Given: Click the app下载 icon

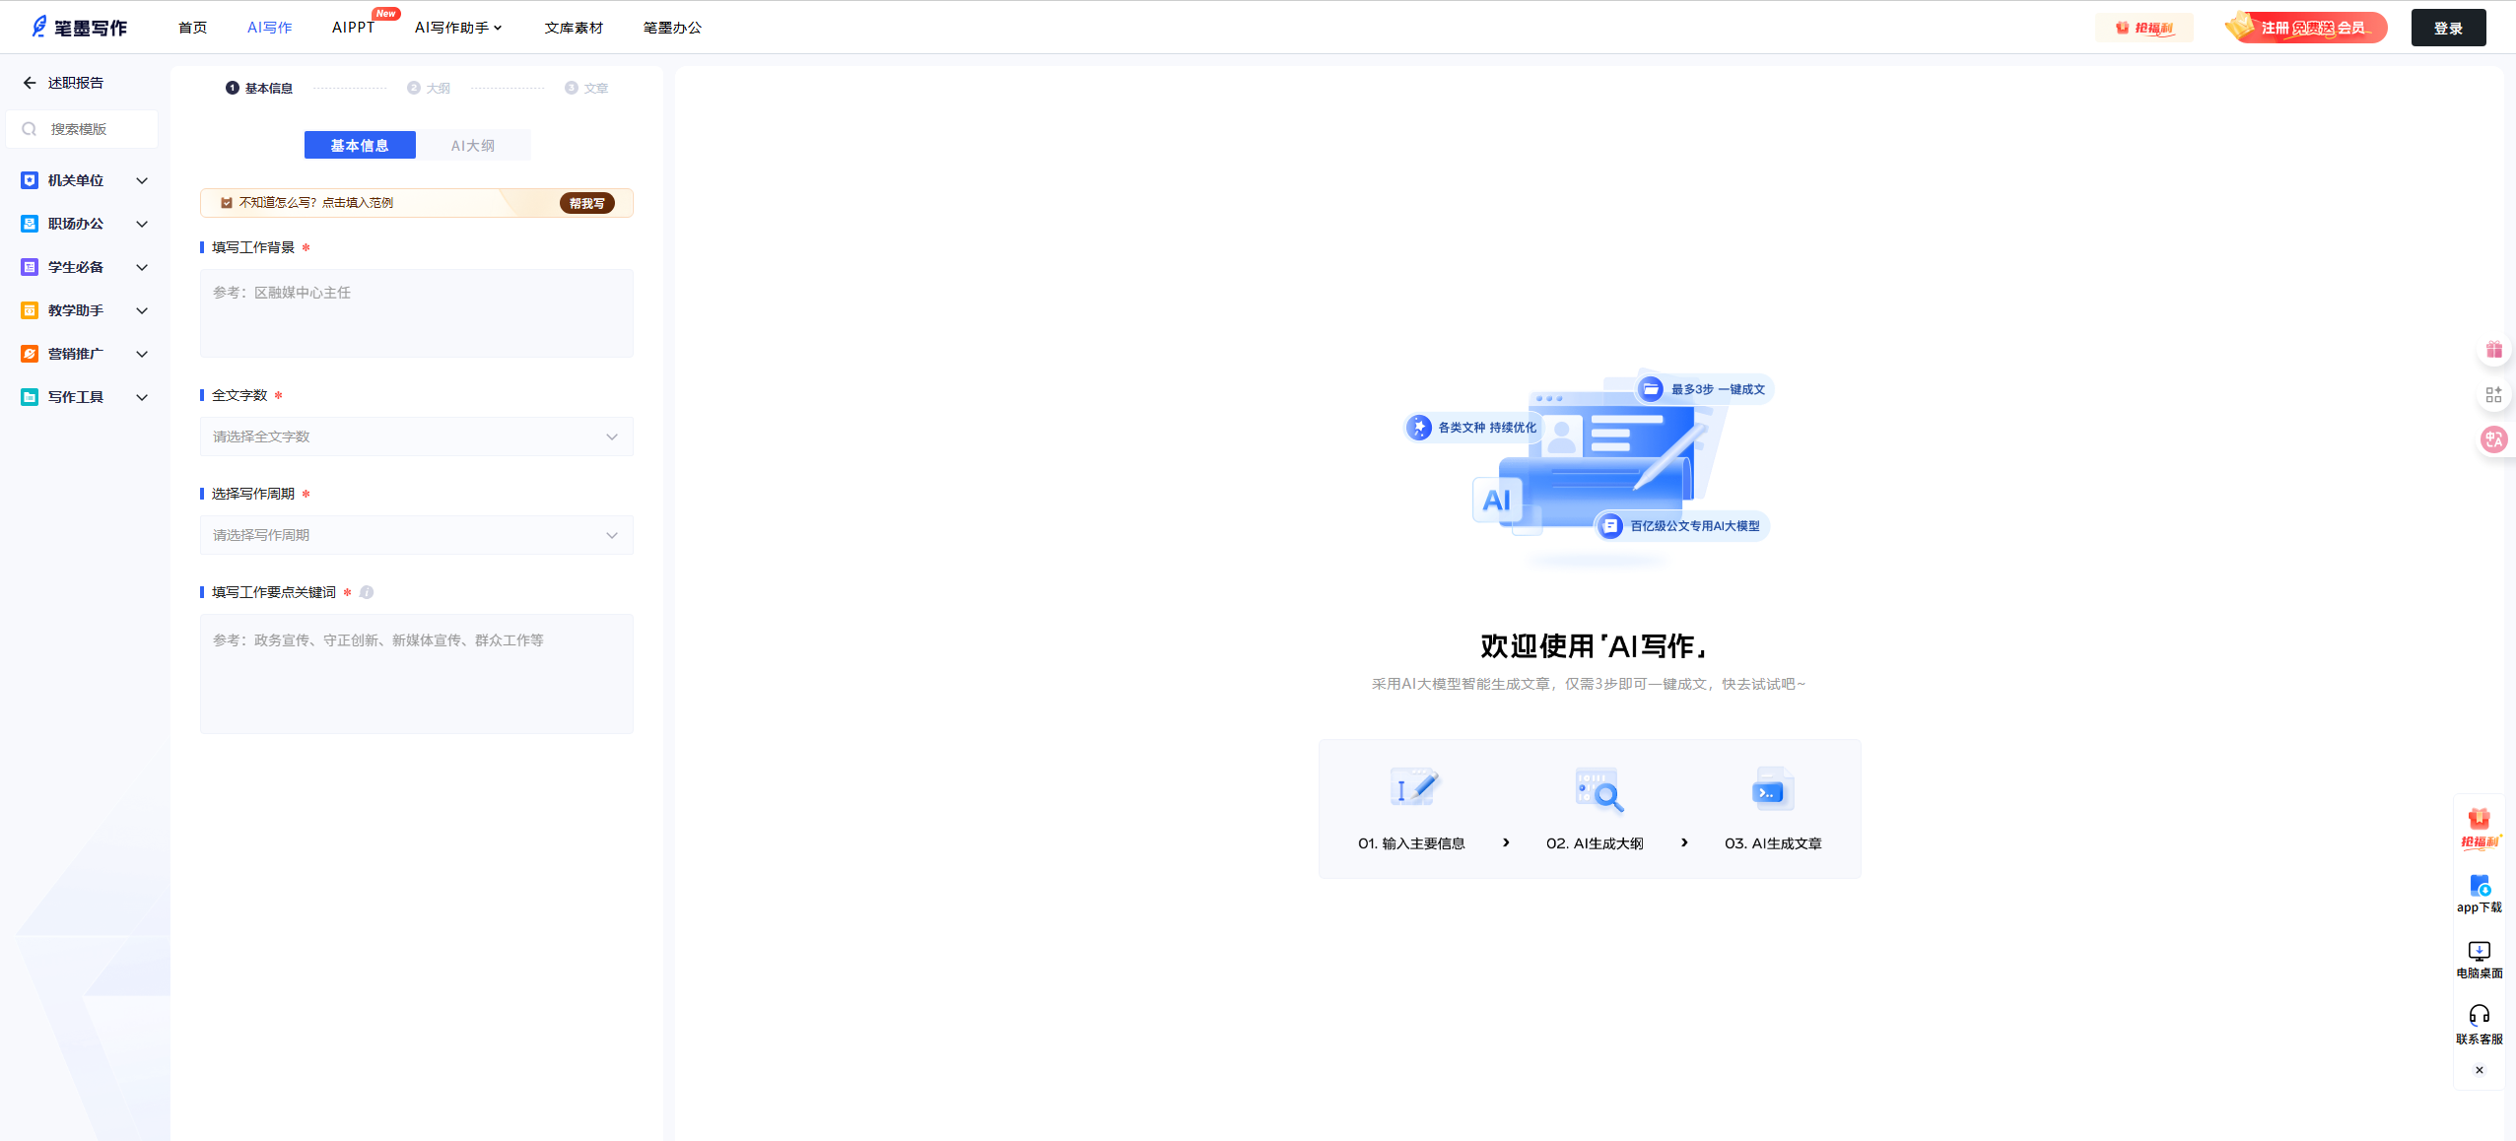Looking at the screenshot, I should [x=2480, y=885].
